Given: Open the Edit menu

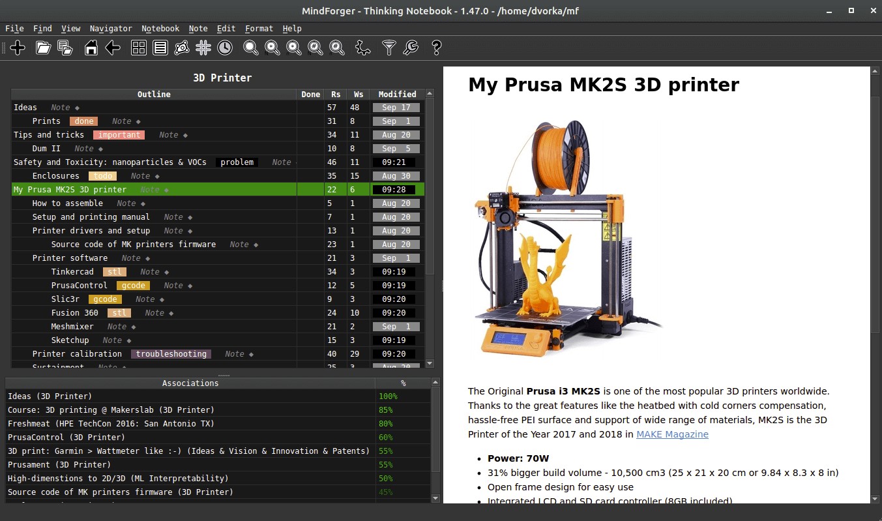Looking at the screenshot, I should pos(226,29).
